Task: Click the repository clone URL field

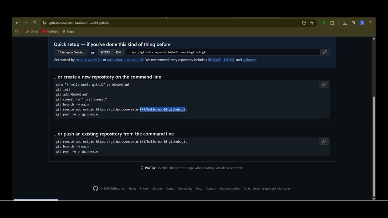Action: pyautogui.click(x=223, y=52)
